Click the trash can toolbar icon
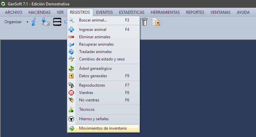 pos(145,22)
